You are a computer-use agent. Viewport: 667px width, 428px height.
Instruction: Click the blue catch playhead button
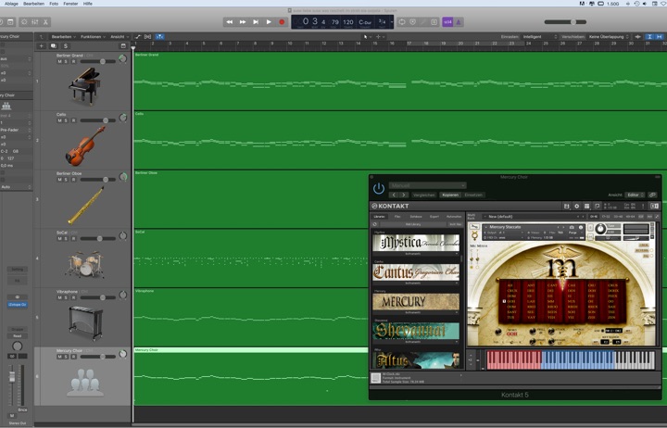(159, 37)
